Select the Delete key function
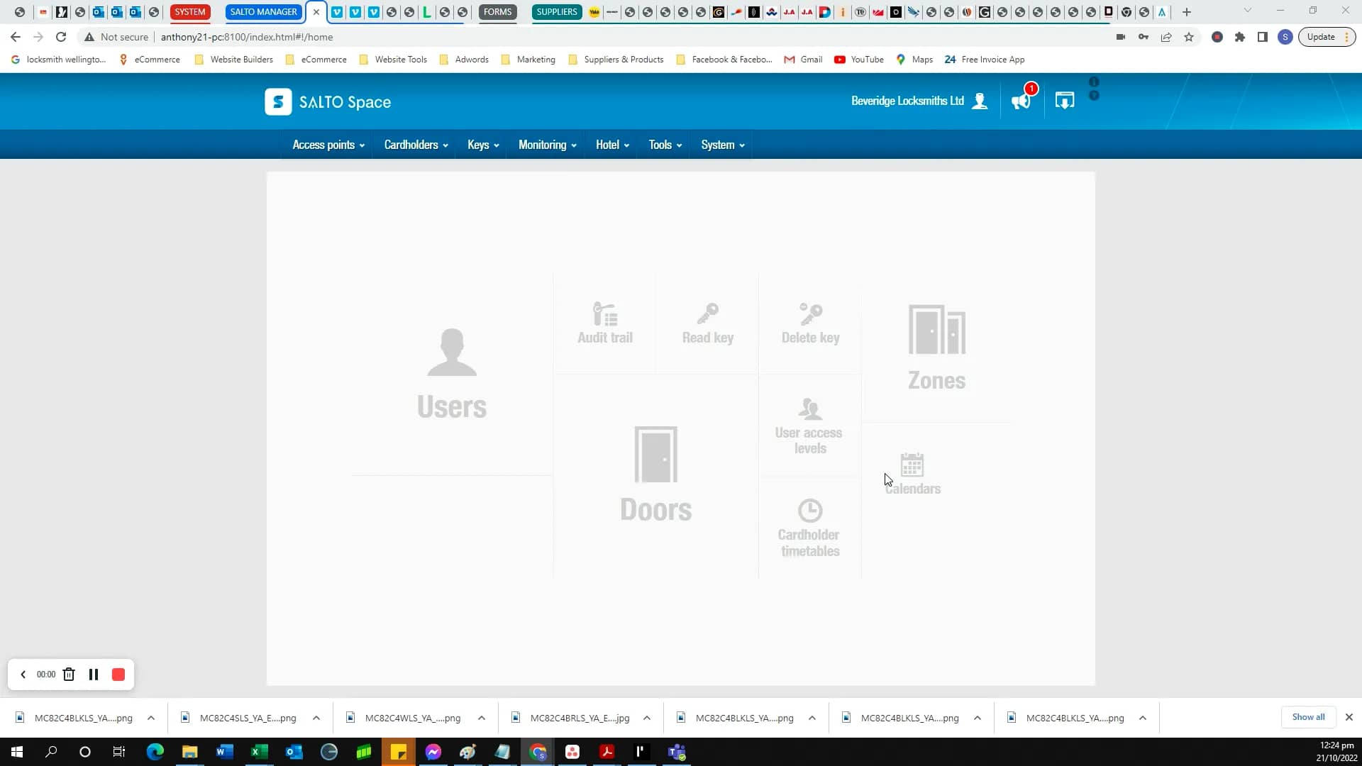The image size is (1362, 766). (x=809, y=323)
